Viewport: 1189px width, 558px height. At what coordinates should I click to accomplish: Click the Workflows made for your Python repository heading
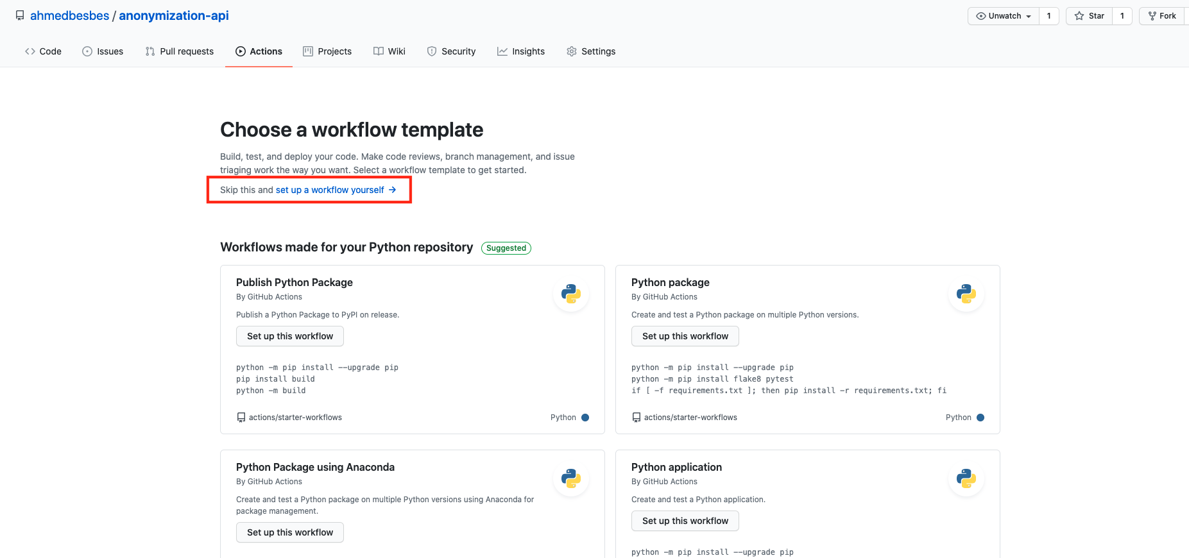click(x=346, y=248)
